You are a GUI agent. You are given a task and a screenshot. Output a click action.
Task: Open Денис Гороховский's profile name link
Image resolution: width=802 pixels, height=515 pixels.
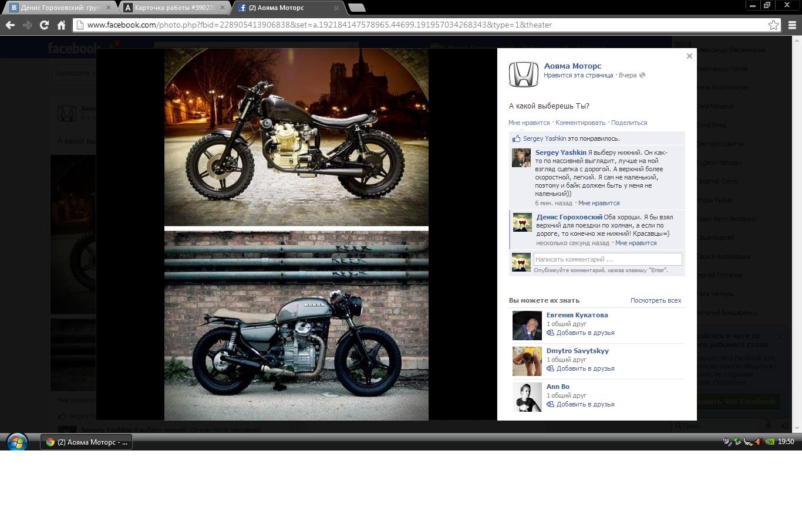click(x=570, y=217)
